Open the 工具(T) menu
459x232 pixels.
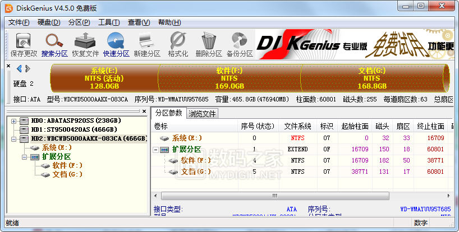point(109,22)
